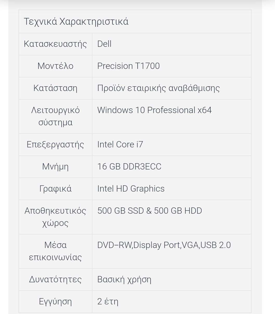The width and height of the screenshot is (275, 314).
Task: Click the Μοντέλο label cell
Action: tap(55, 66)
